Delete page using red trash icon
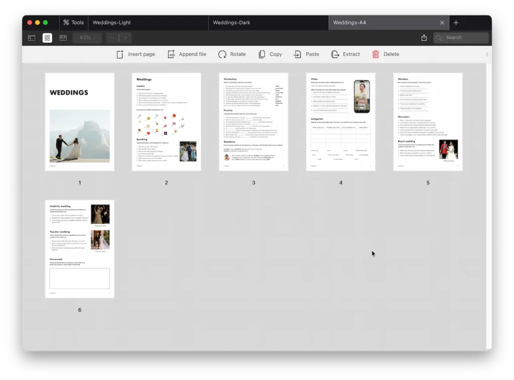 pyautogui.click(x=375, y=54)
